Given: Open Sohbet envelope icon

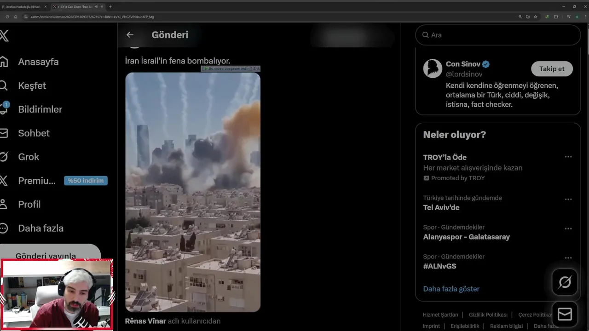Looking at the screenshot, I should (x=4, y=133).
